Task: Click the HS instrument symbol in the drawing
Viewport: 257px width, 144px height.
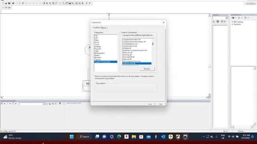Action: click(x=87, y=86)
